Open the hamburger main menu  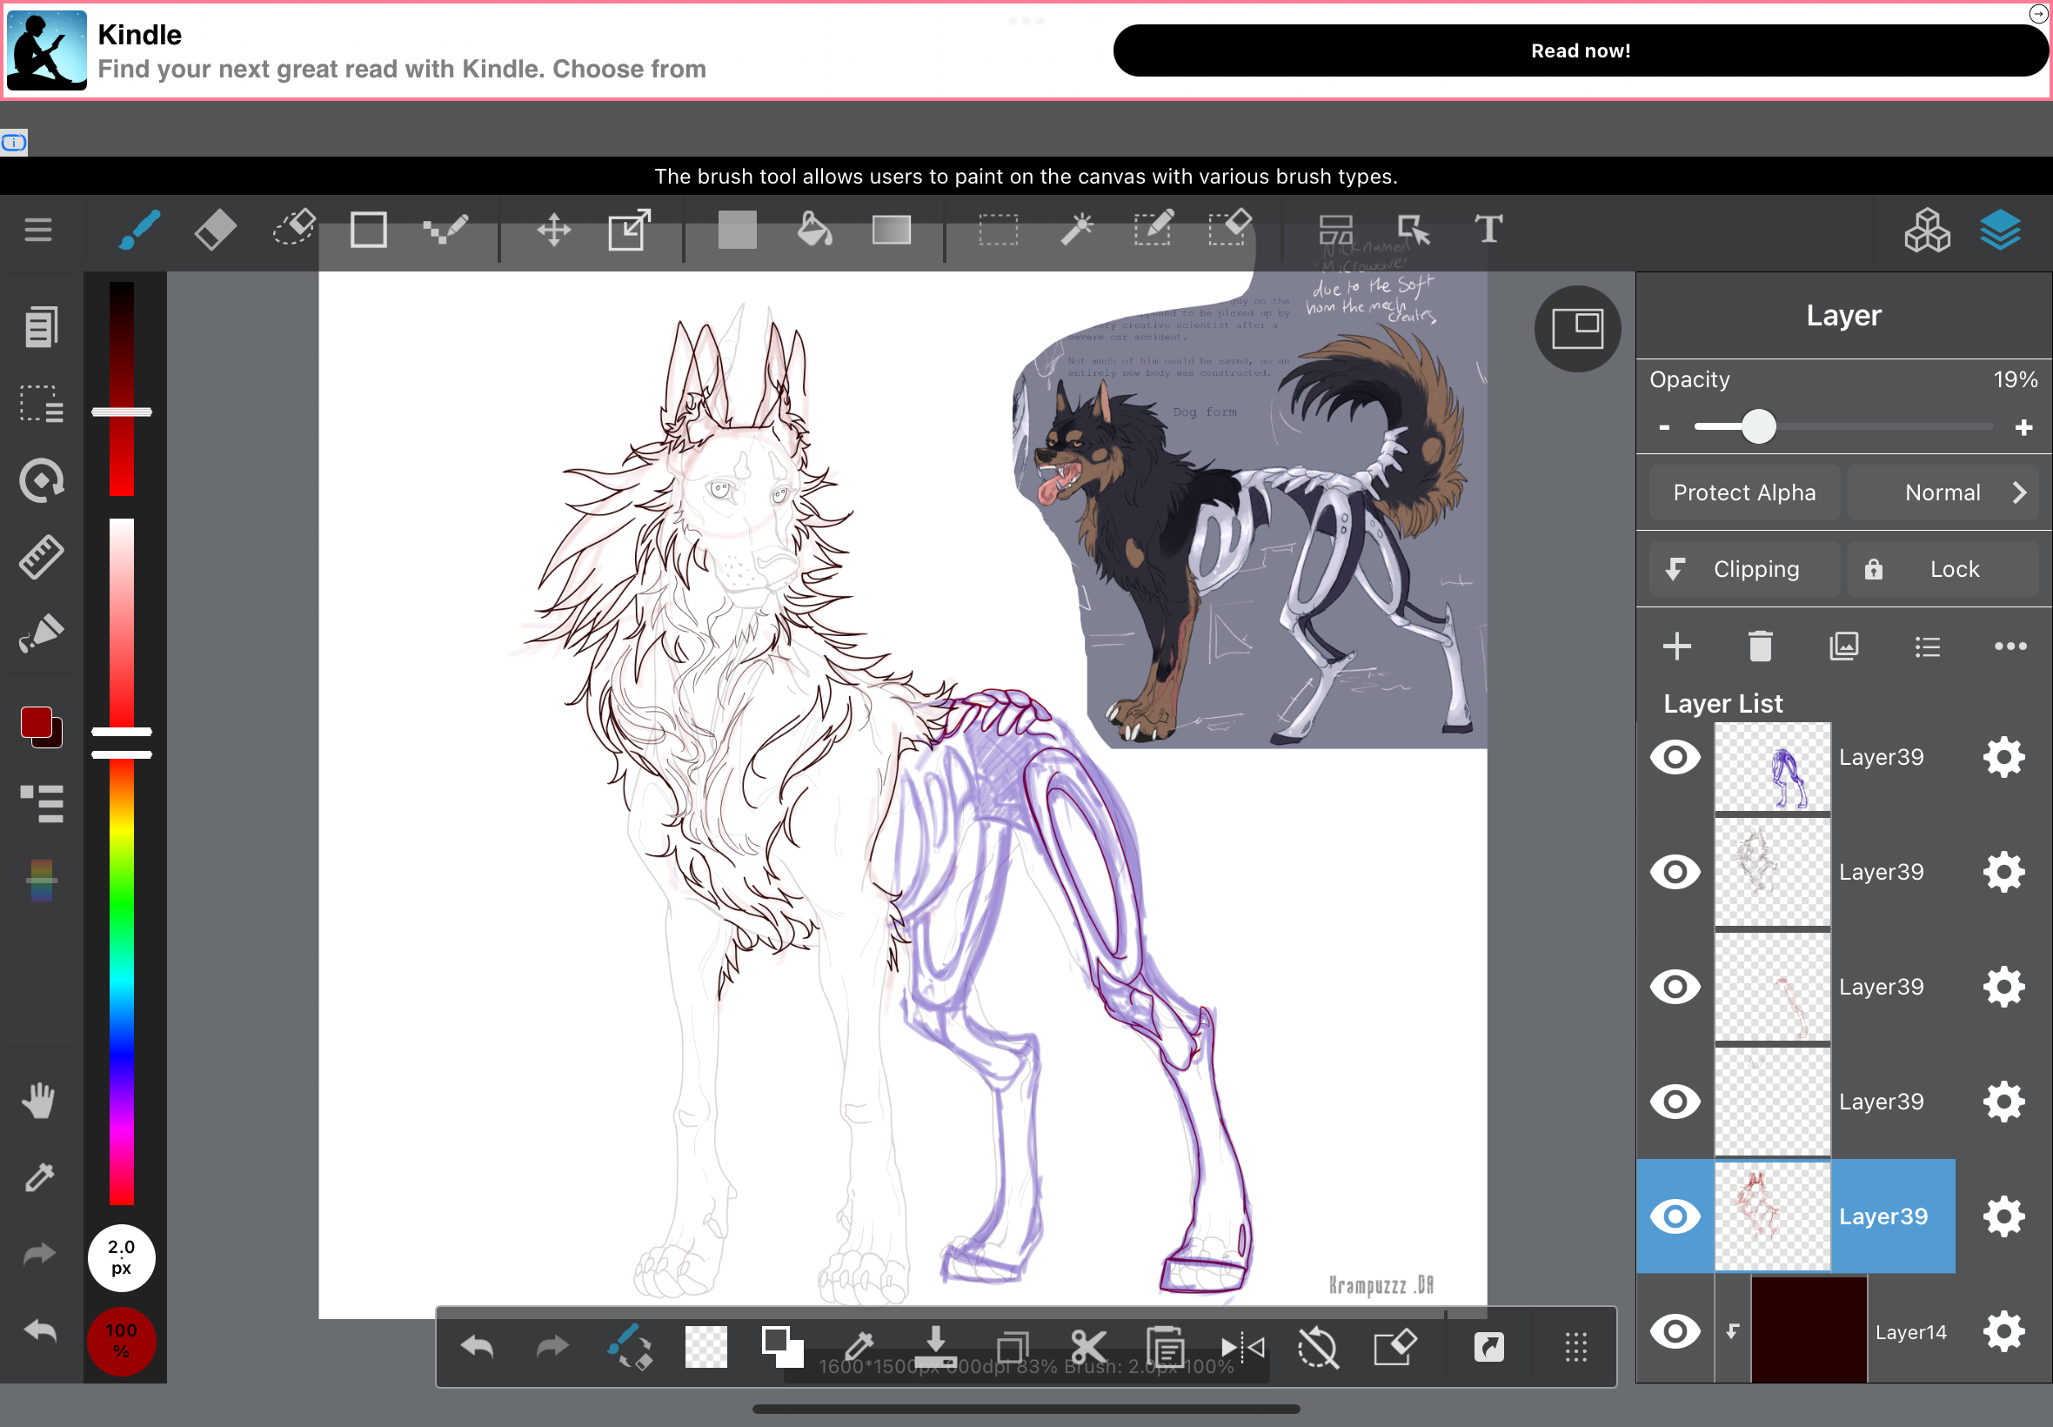coord(37,231)
